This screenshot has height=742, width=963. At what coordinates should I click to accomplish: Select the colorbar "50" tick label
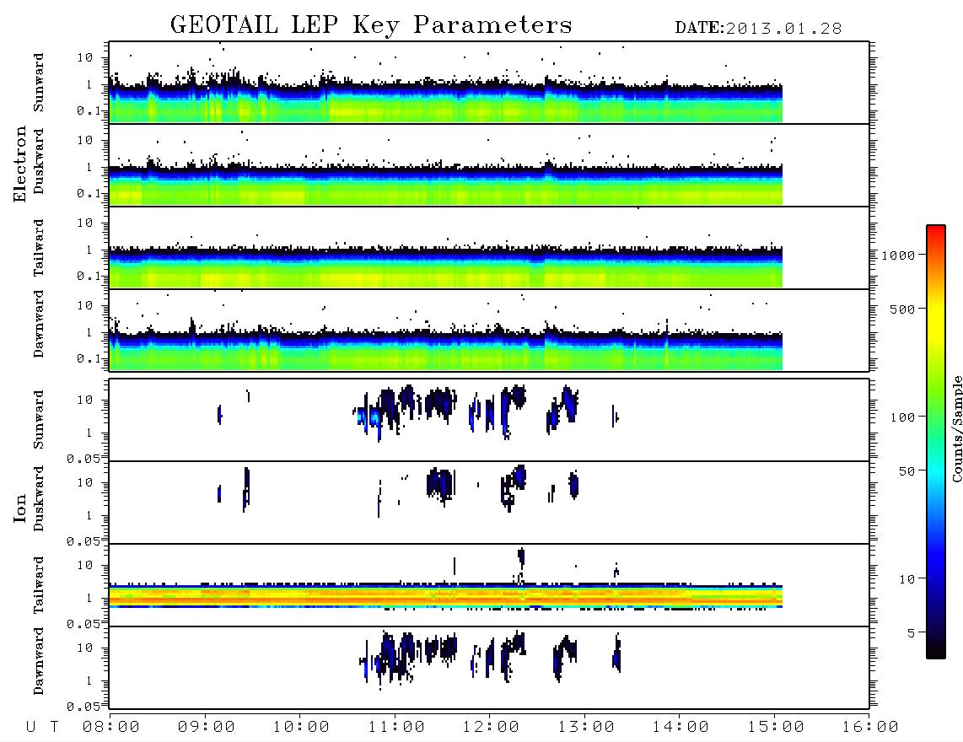tap(907, 471)
